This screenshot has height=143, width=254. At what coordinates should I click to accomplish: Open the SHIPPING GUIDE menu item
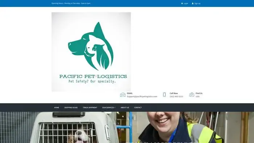[x=71, y=107]
